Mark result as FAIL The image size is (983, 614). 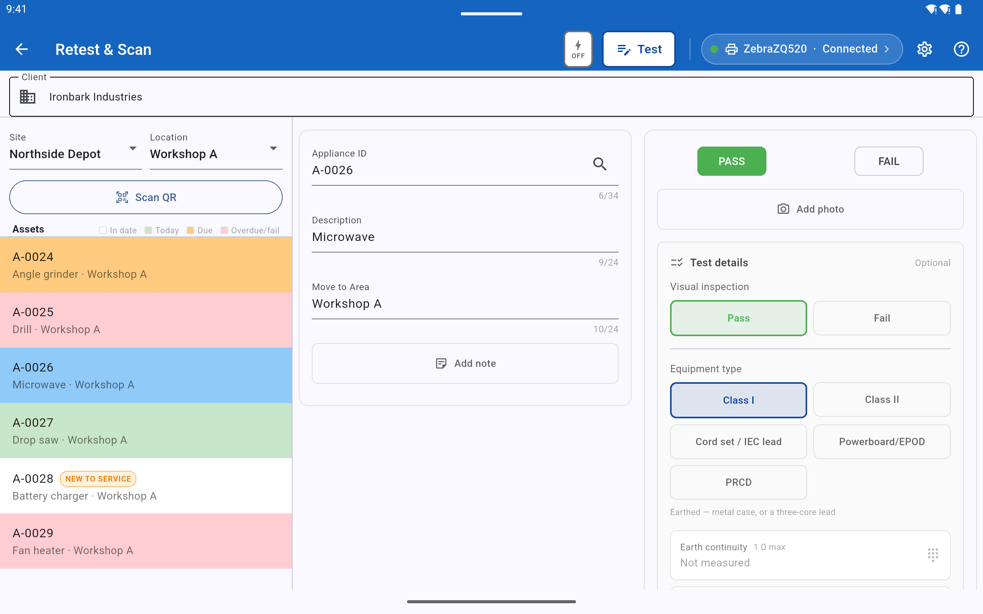coord(889,161)
